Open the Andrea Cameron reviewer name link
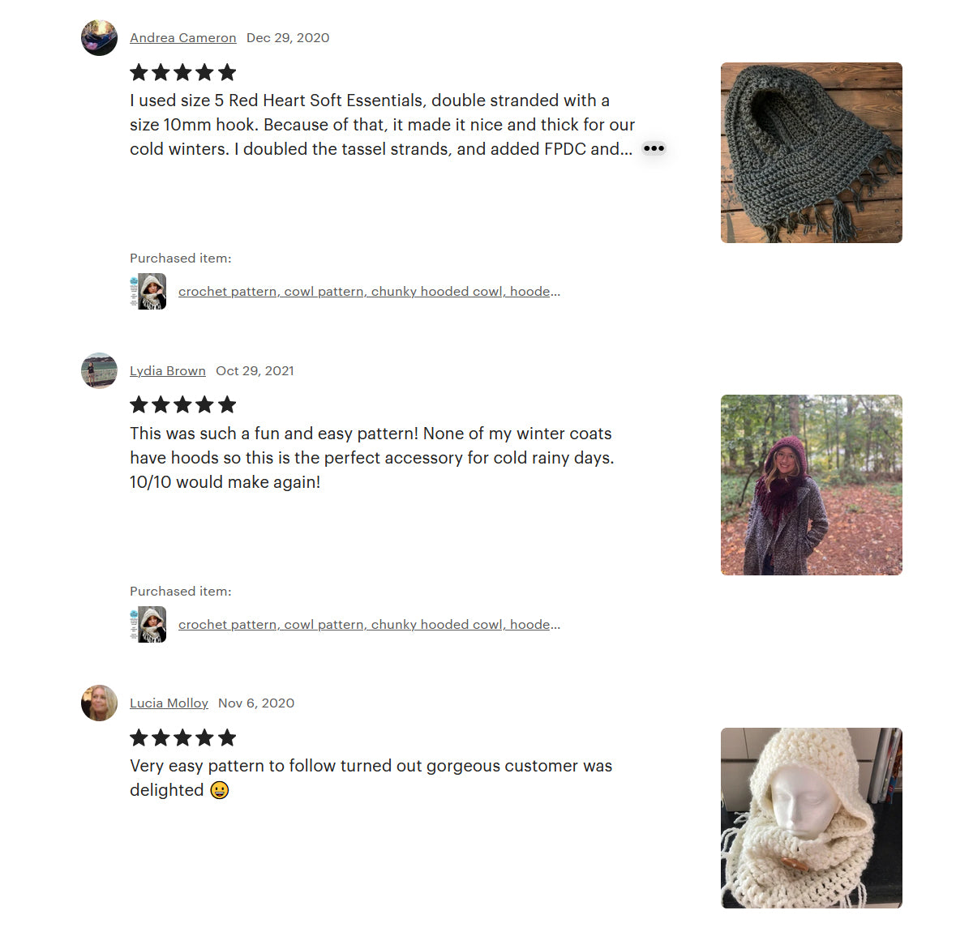The width and height of the screenshot is (973, 936). [183, 37]
